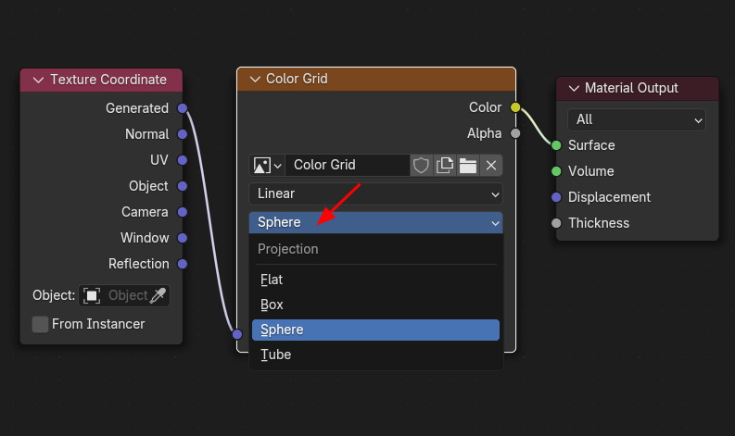
Task: Select Box projection
Action: pos(375,305)
